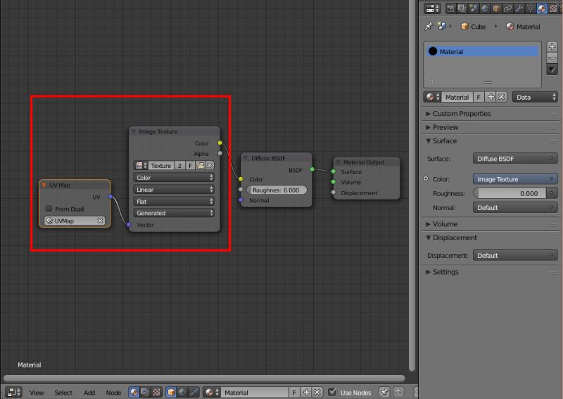Screen dimensions: 563x399
Task: Open Generated source dropdown in Image Texture node
Action: [174, 213]
